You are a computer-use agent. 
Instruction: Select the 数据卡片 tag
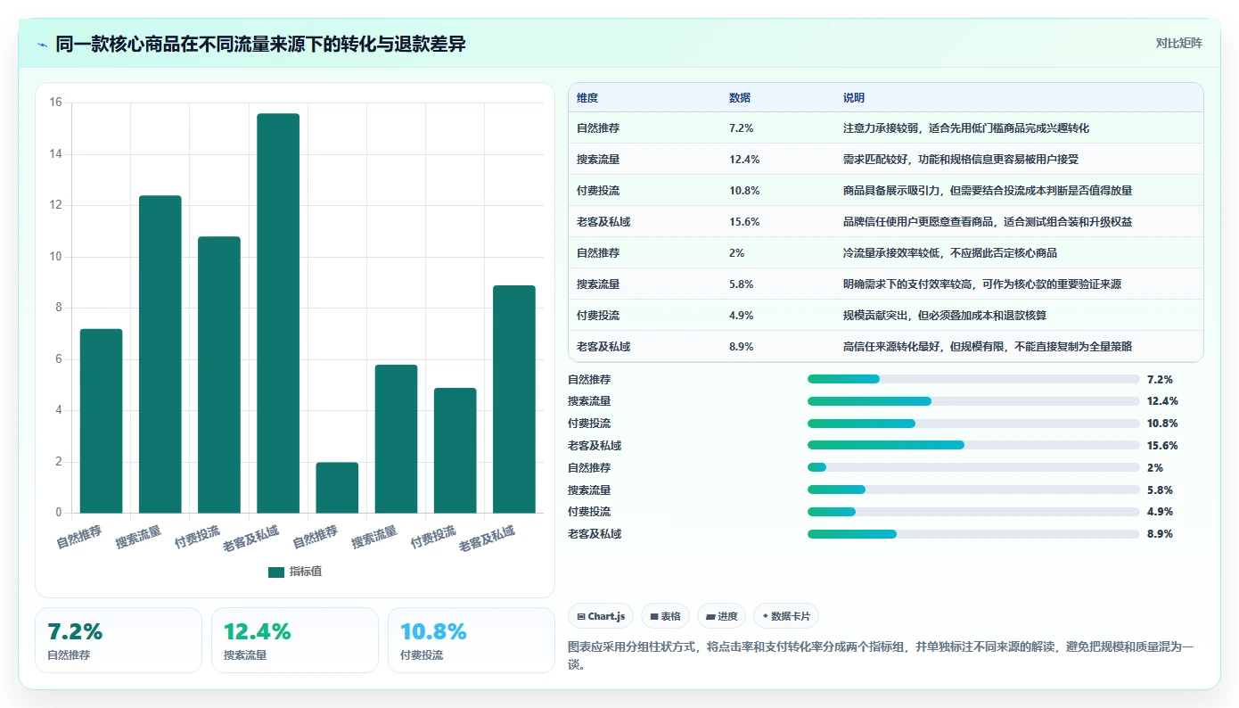785,616
